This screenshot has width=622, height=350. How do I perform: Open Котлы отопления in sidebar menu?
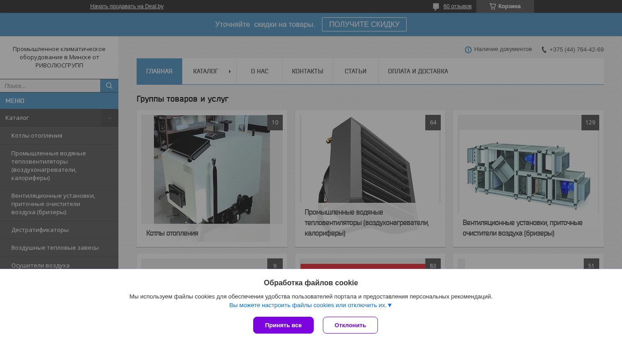[x=59, y=136]
